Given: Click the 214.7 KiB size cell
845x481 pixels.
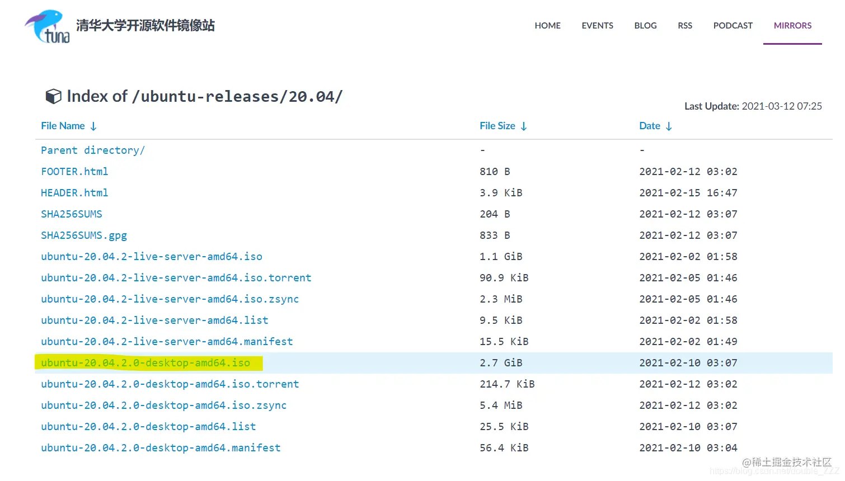Looking at the screenshot, I should 507,384.
